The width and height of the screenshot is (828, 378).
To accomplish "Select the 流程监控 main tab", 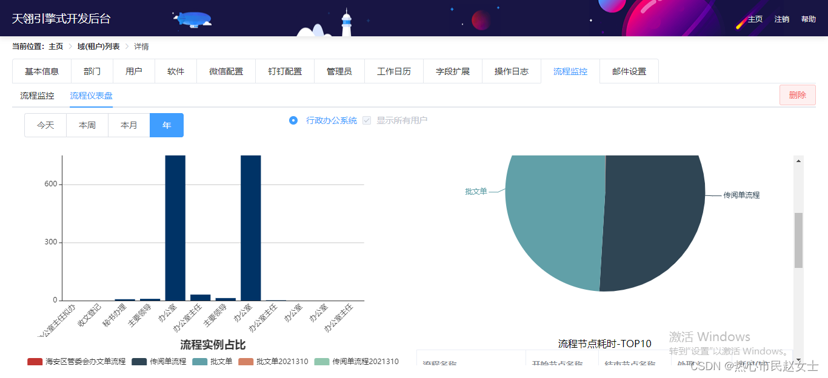I will tap(570, 71).
